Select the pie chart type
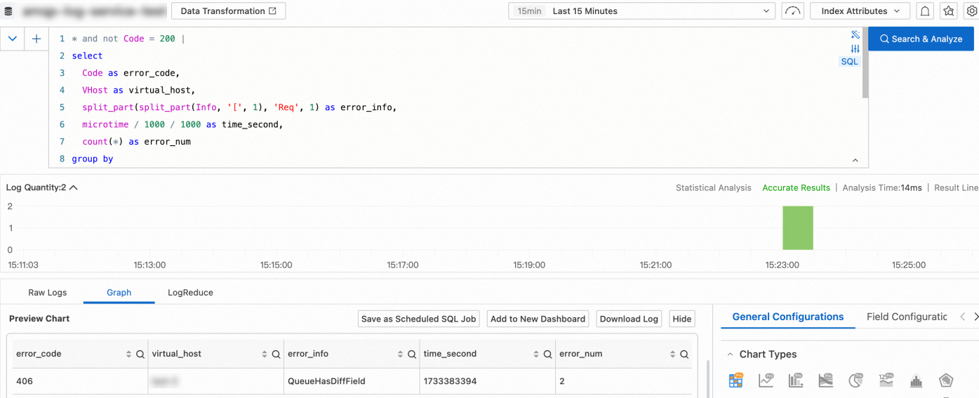The height and width of the screenshot is (398, 979). 856,380
